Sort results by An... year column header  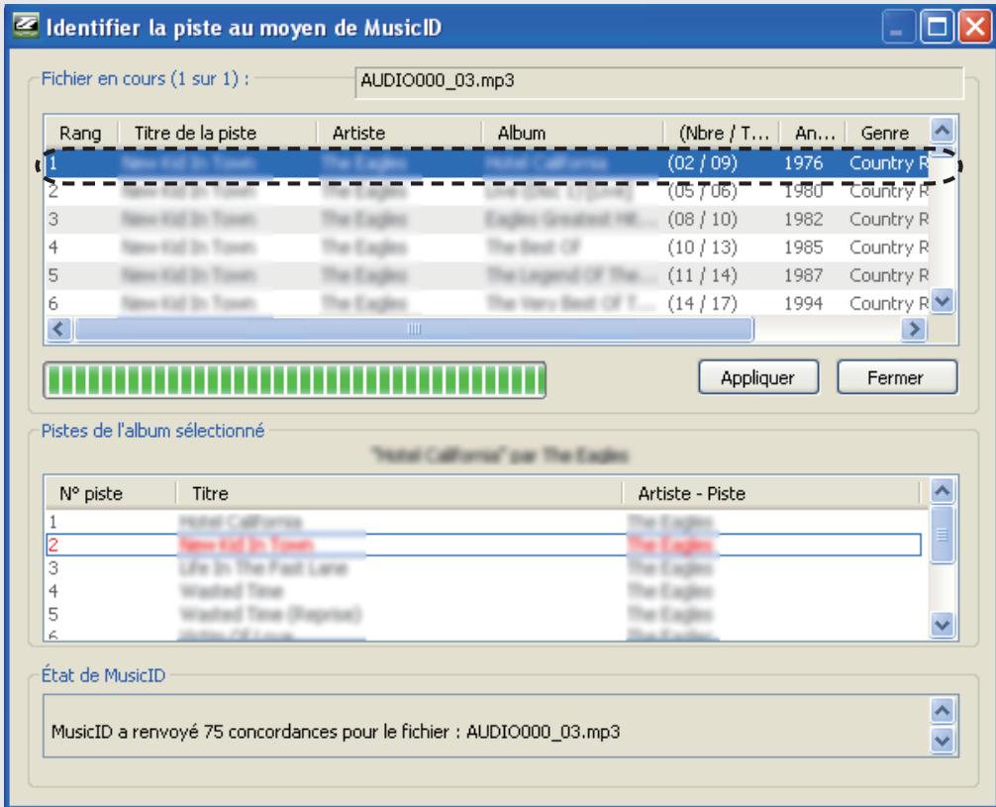point(813,133)
